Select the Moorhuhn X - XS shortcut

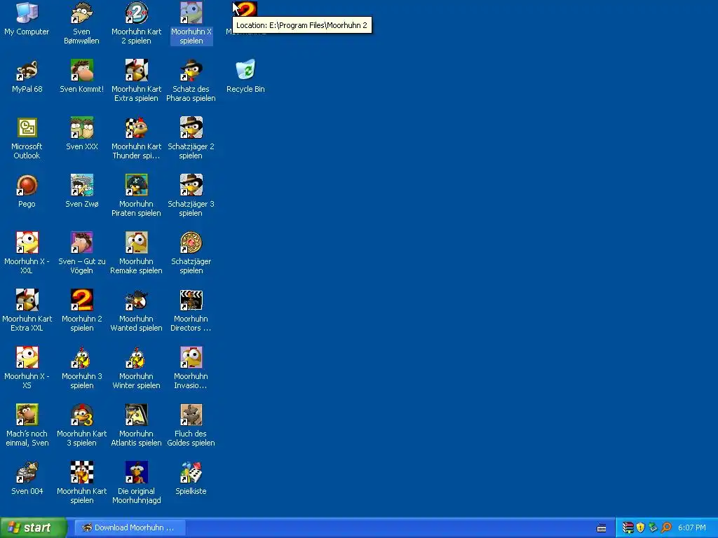pos(27,358)
